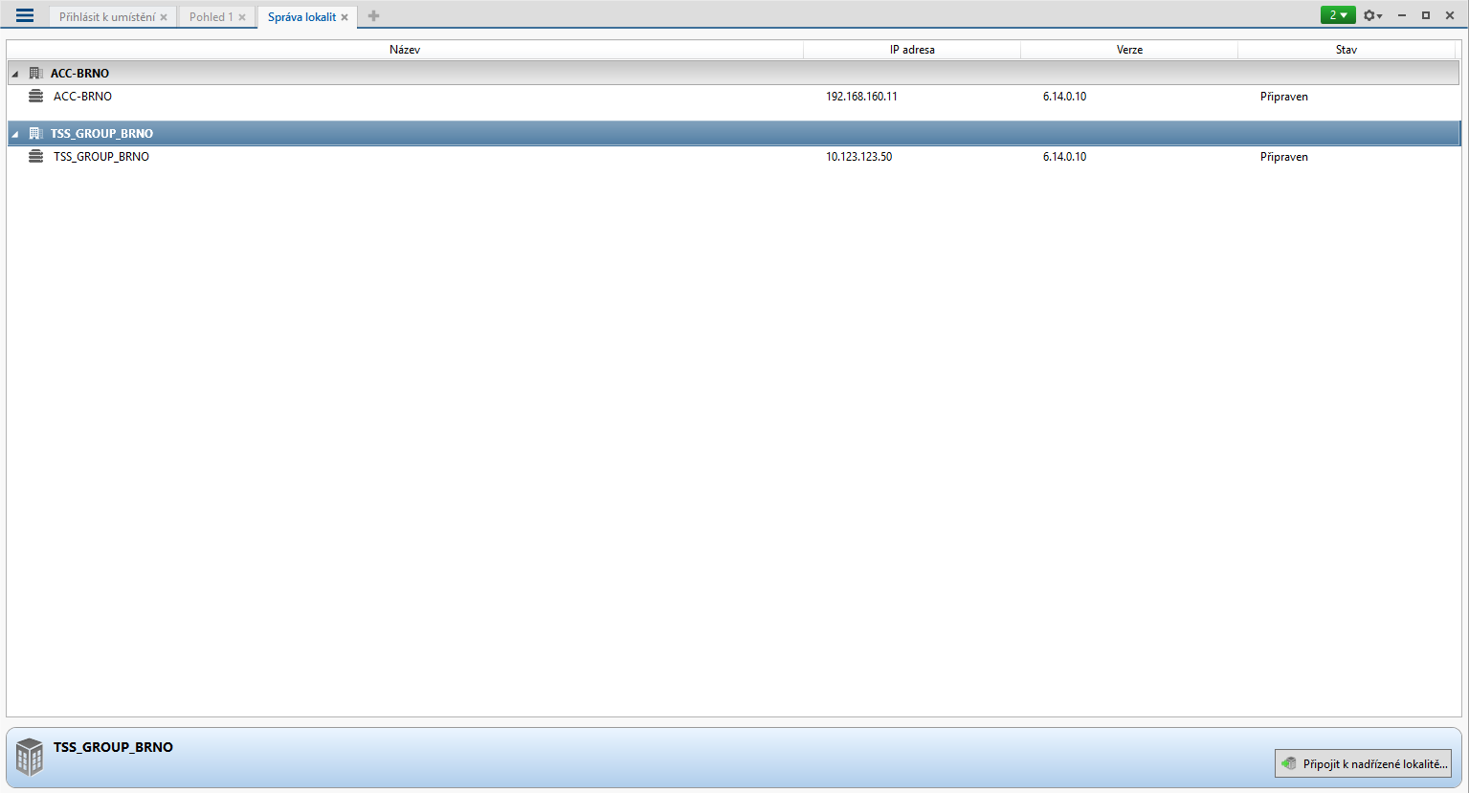Click the ACC-BRNO site building icon
The image size is (1469, 793).
point(35,74)
